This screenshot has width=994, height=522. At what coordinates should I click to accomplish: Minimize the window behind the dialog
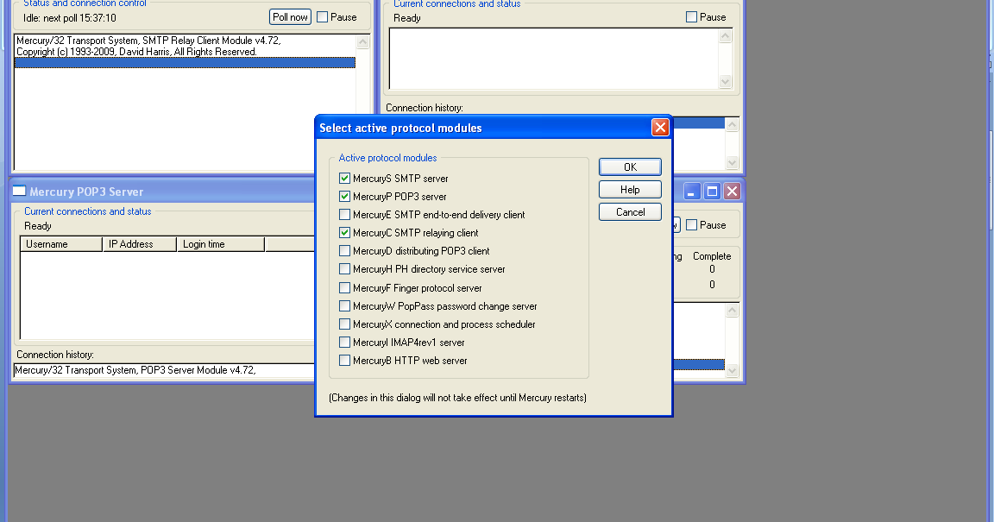tap(692, 192)
